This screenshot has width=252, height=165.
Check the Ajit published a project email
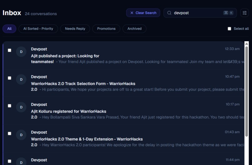point(9,50)
